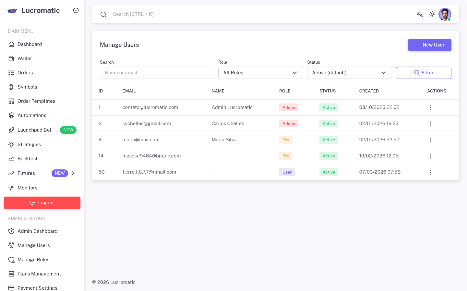
Task: Open the search magnifier in the top bar
Action: pyautogui.click(x=103, y=14)
